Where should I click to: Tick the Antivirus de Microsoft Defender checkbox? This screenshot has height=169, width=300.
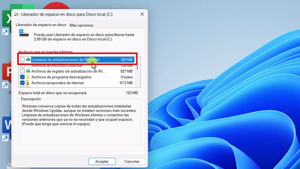click(22, 66)
